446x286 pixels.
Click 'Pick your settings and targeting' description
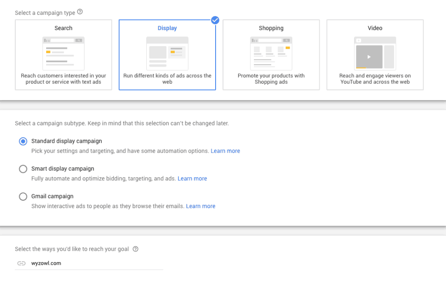click(120, 151)
